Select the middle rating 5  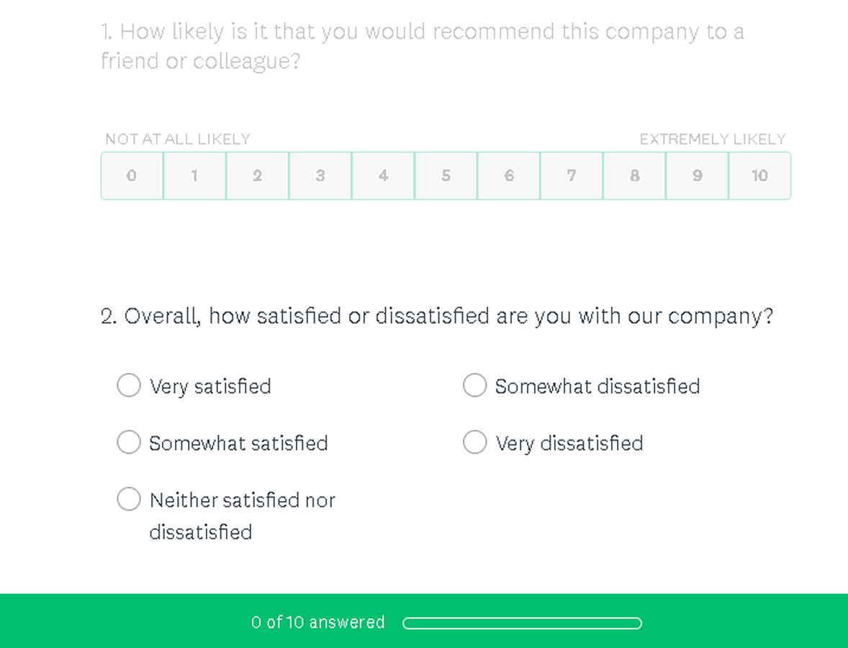tap(446, 176)
